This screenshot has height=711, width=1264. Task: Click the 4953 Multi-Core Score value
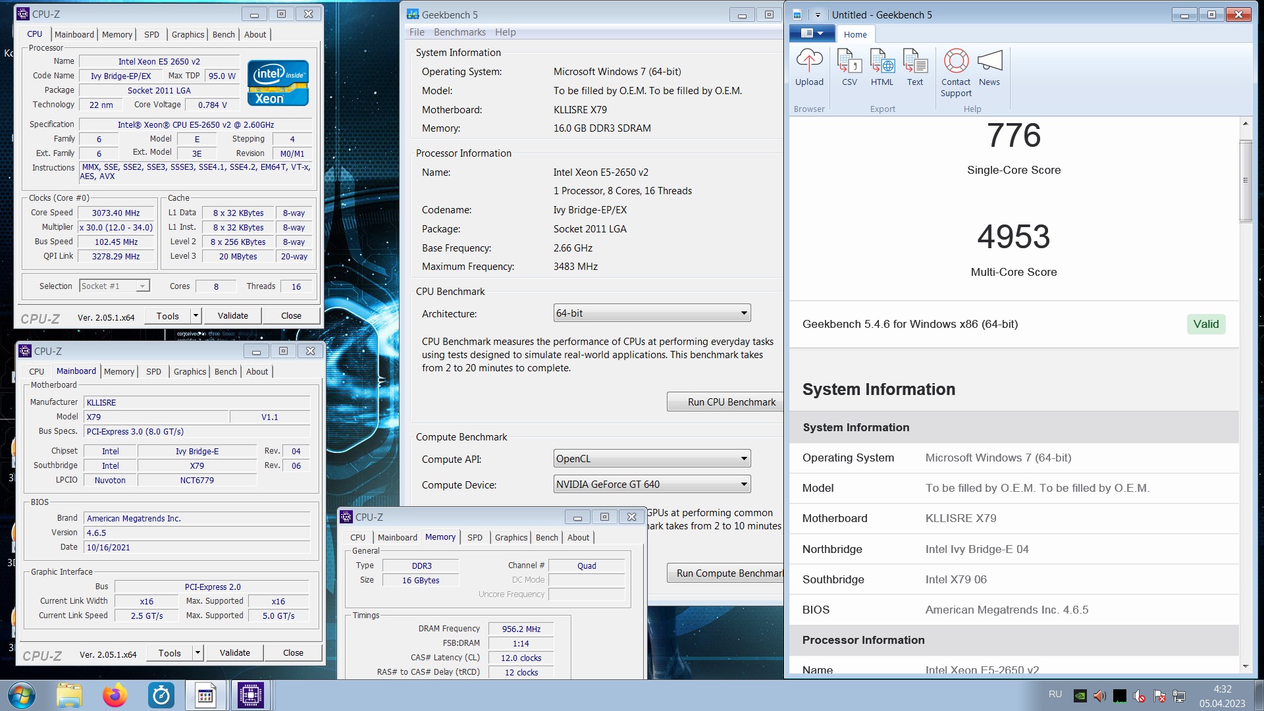(x=1014, y=237)
